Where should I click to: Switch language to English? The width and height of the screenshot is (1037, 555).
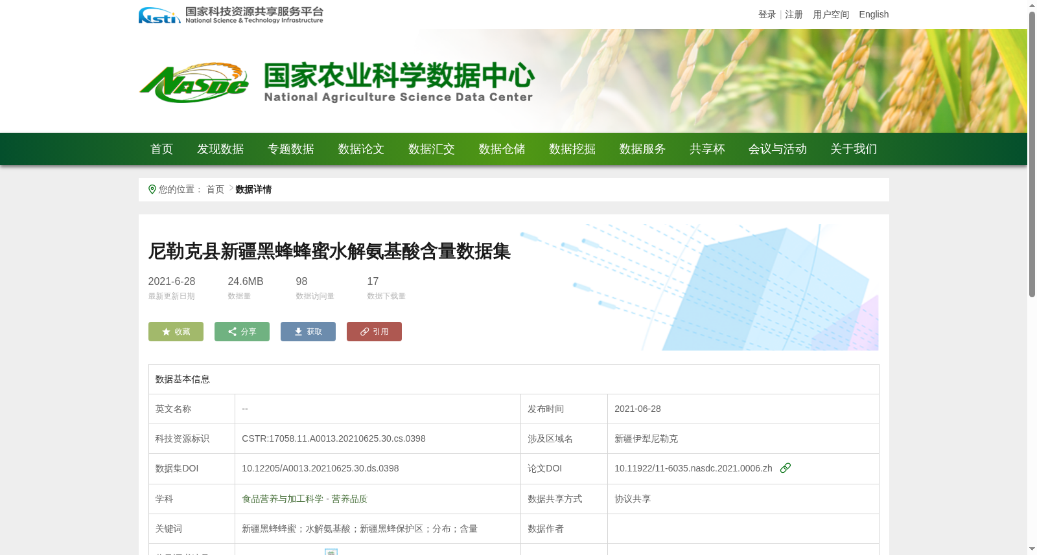874,14
